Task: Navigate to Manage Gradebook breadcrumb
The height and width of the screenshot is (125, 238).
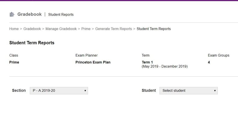Action: (61, 29)
